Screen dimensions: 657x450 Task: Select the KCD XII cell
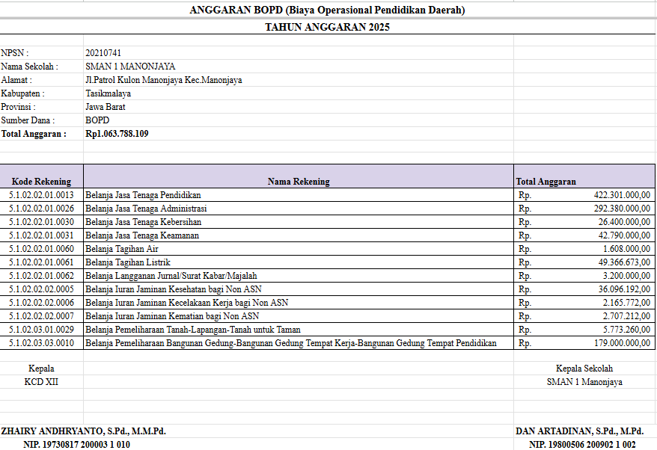click(41, 382)
